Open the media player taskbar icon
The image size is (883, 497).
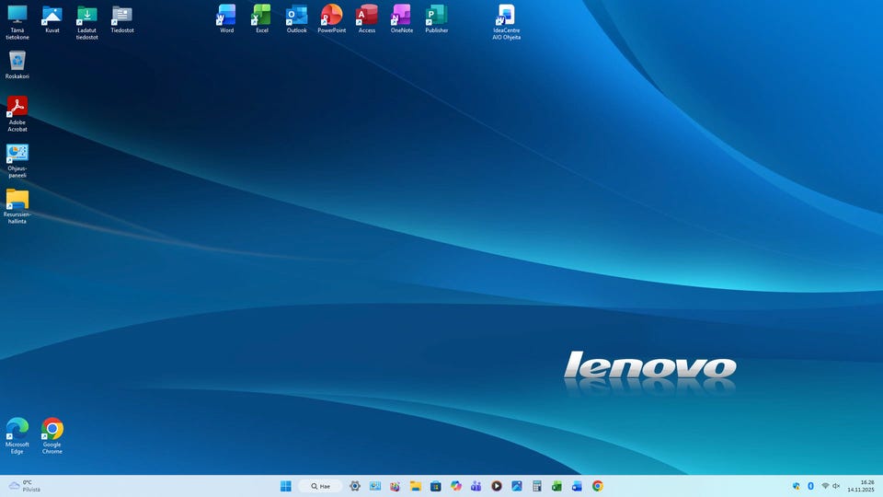point(497,486)
